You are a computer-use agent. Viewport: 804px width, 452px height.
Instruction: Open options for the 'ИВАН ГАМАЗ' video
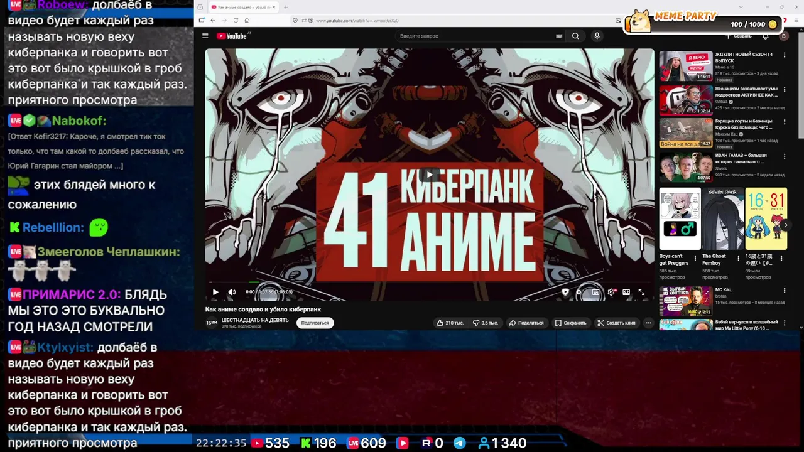[784, 156]
